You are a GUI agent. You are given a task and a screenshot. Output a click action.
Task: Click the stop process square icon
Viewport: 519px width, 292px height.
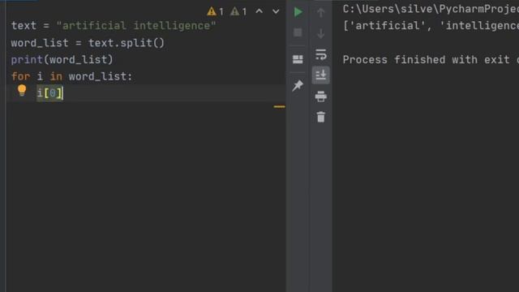click(298, 32)
